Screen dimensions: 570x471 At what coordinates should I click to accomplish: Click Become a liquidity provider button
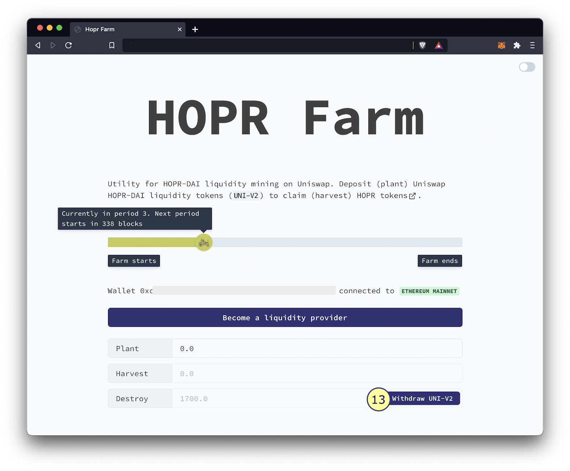click(285, 317)
